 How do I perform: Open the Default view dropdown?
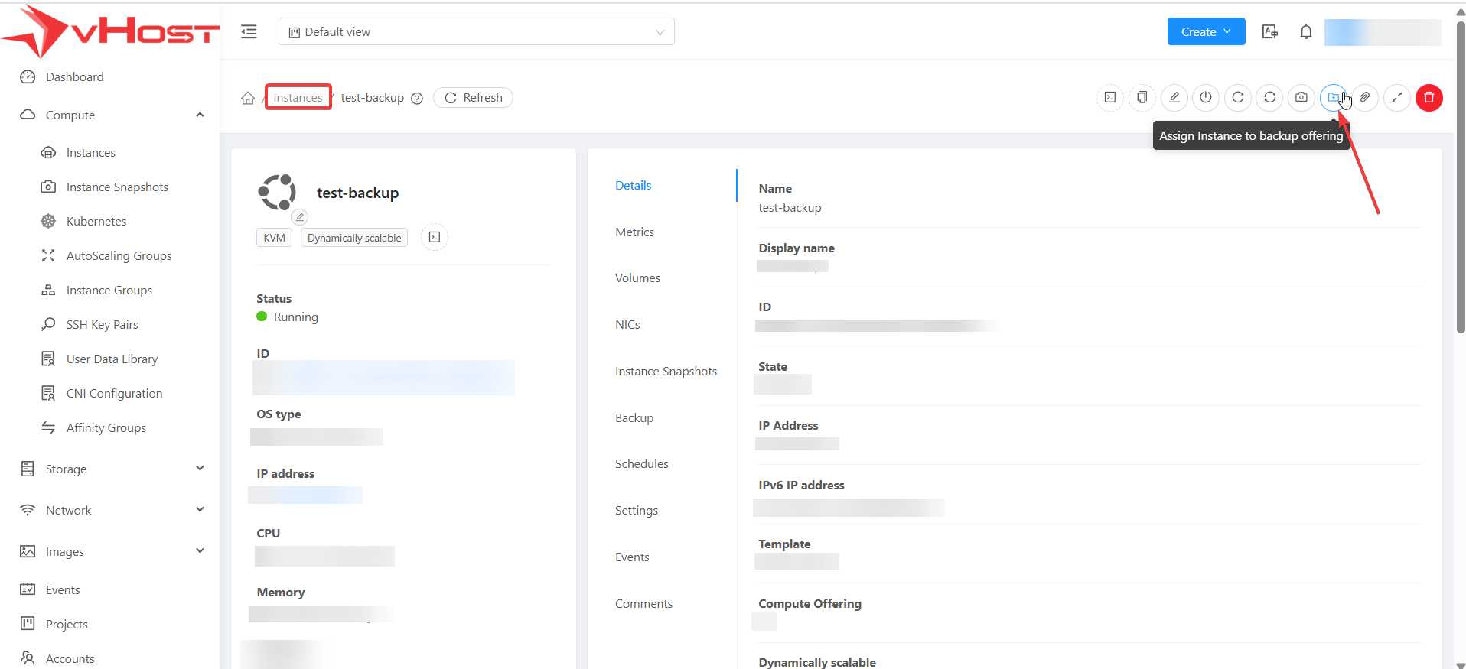476,32
